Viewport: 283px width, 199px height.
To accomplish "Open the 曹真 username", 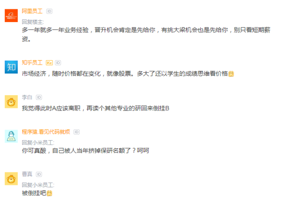I will pos(27,174).
